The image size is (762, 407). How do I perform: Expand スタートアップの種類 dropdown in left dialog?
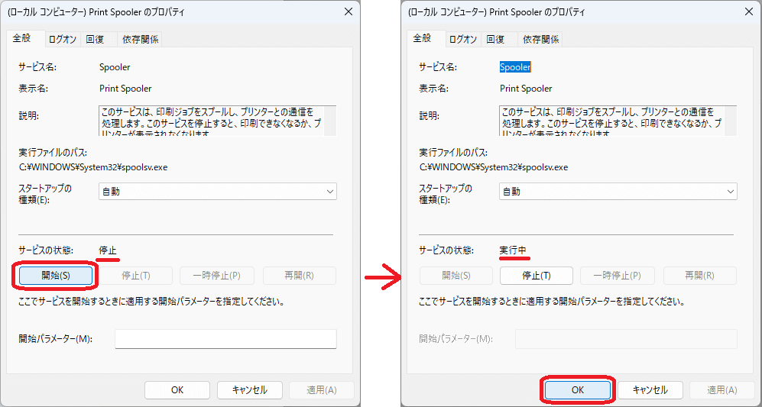[x=217, y=191]
